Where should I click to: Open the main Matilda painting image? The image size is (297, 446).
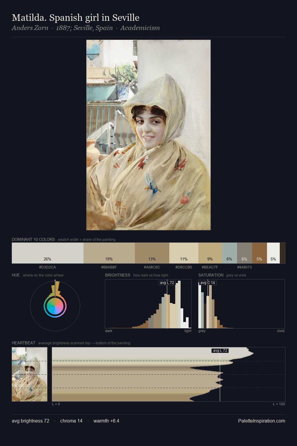[x=148, y=135]
